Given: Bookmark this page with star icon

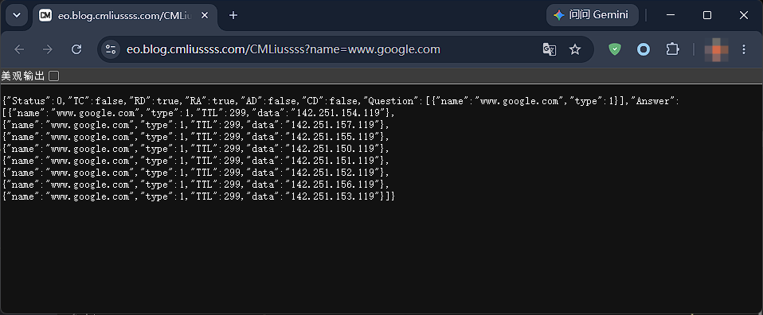Looking at the screenshot, I should tap(575, 49).
